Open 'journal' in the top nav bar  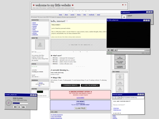[72, 15]
